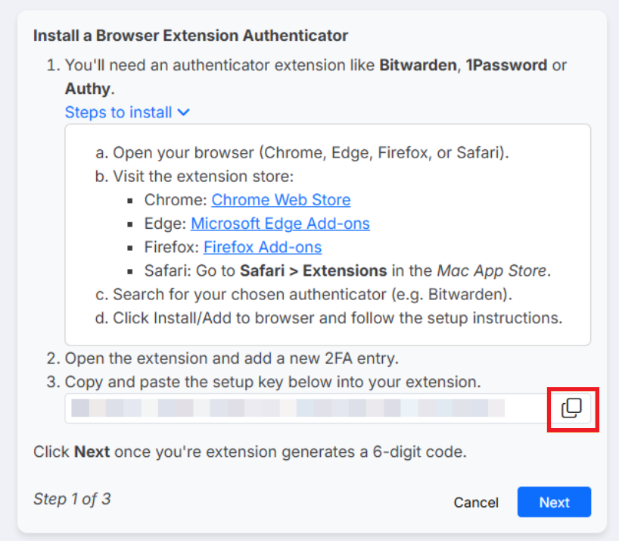
Task: Click the "Search for your chosen authenticator" line
Action: point(303,295)
